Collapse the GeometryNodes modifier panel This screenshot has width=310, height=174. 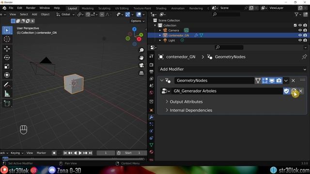pos(162,81)
